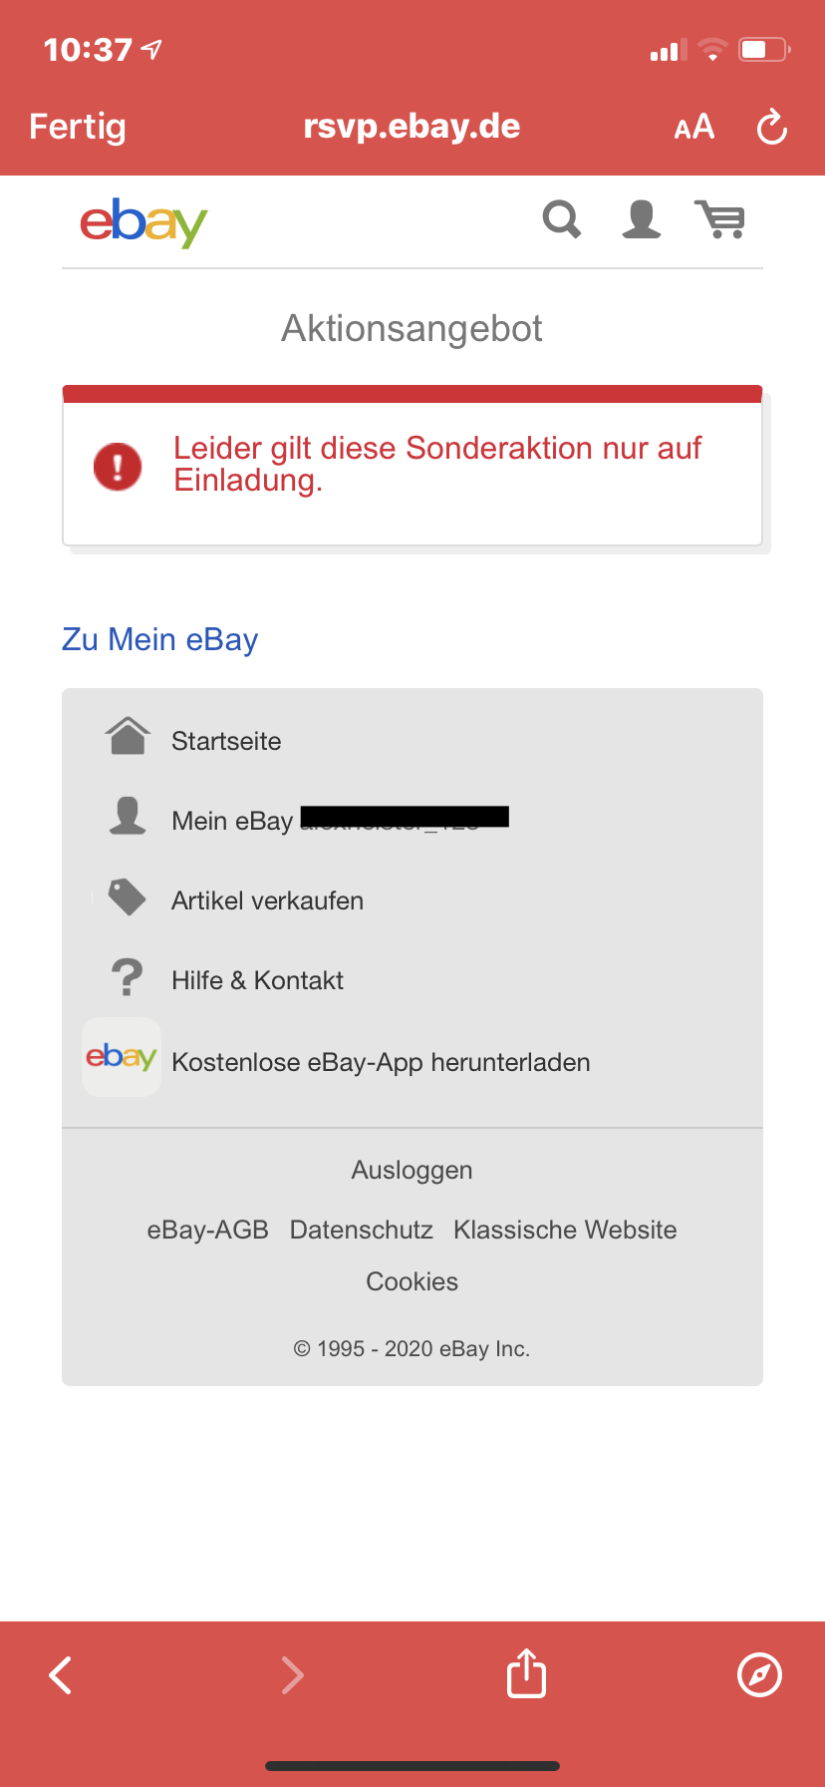Open the shopping cart icon
The image size is (825, 1787).
[720, 219]
